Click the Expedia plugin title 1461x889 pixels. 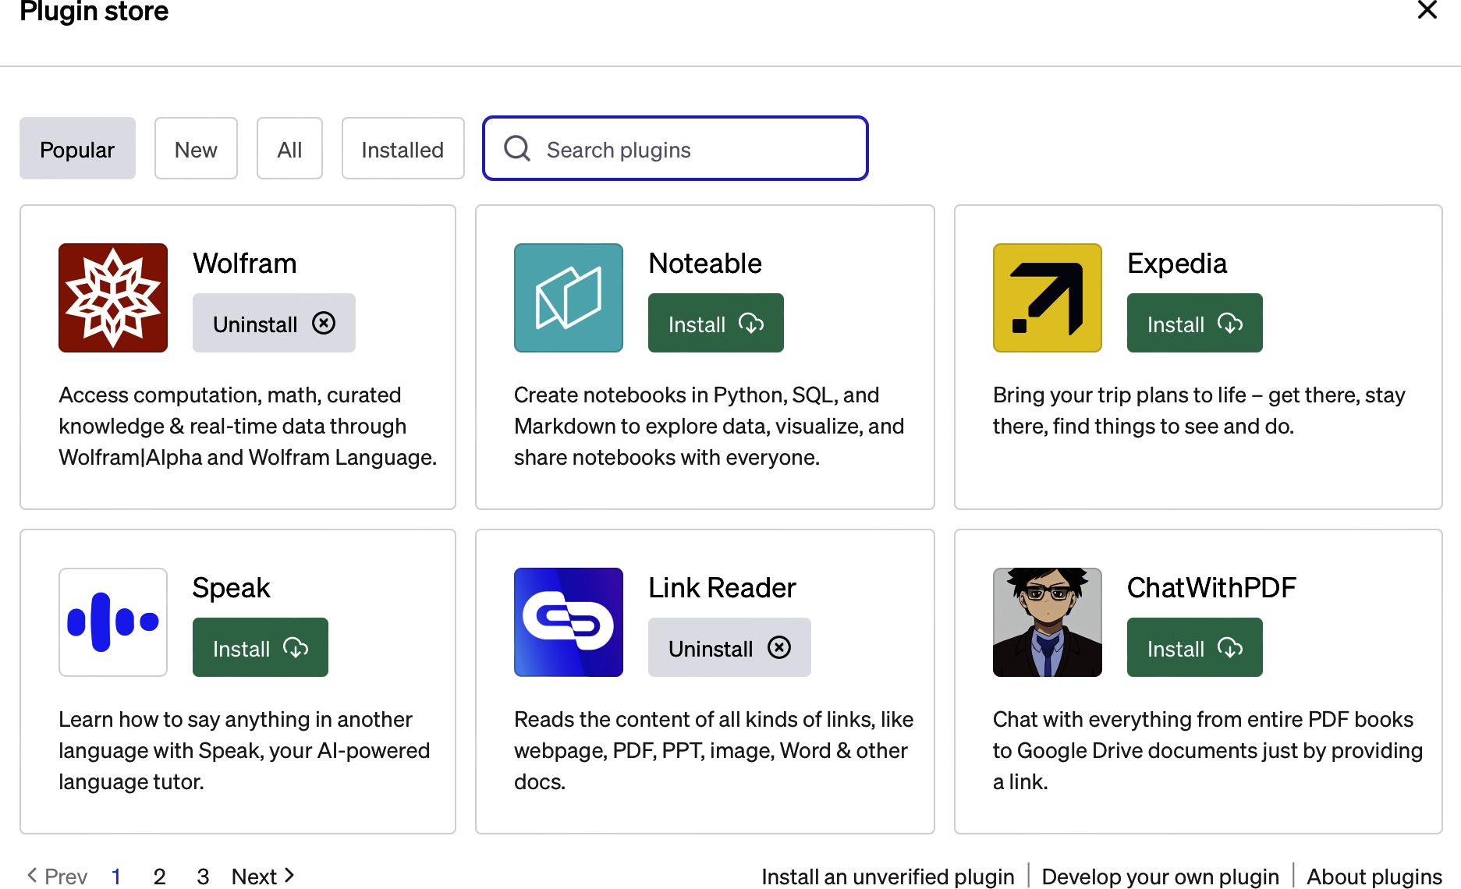1177,264
